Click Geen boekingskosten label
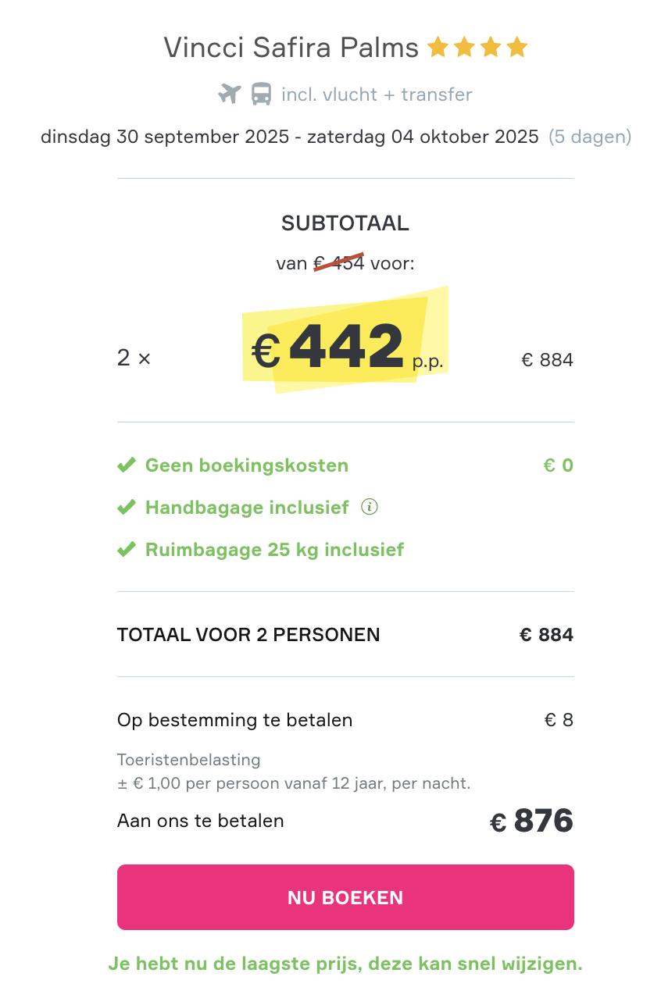 pos(247,465)
